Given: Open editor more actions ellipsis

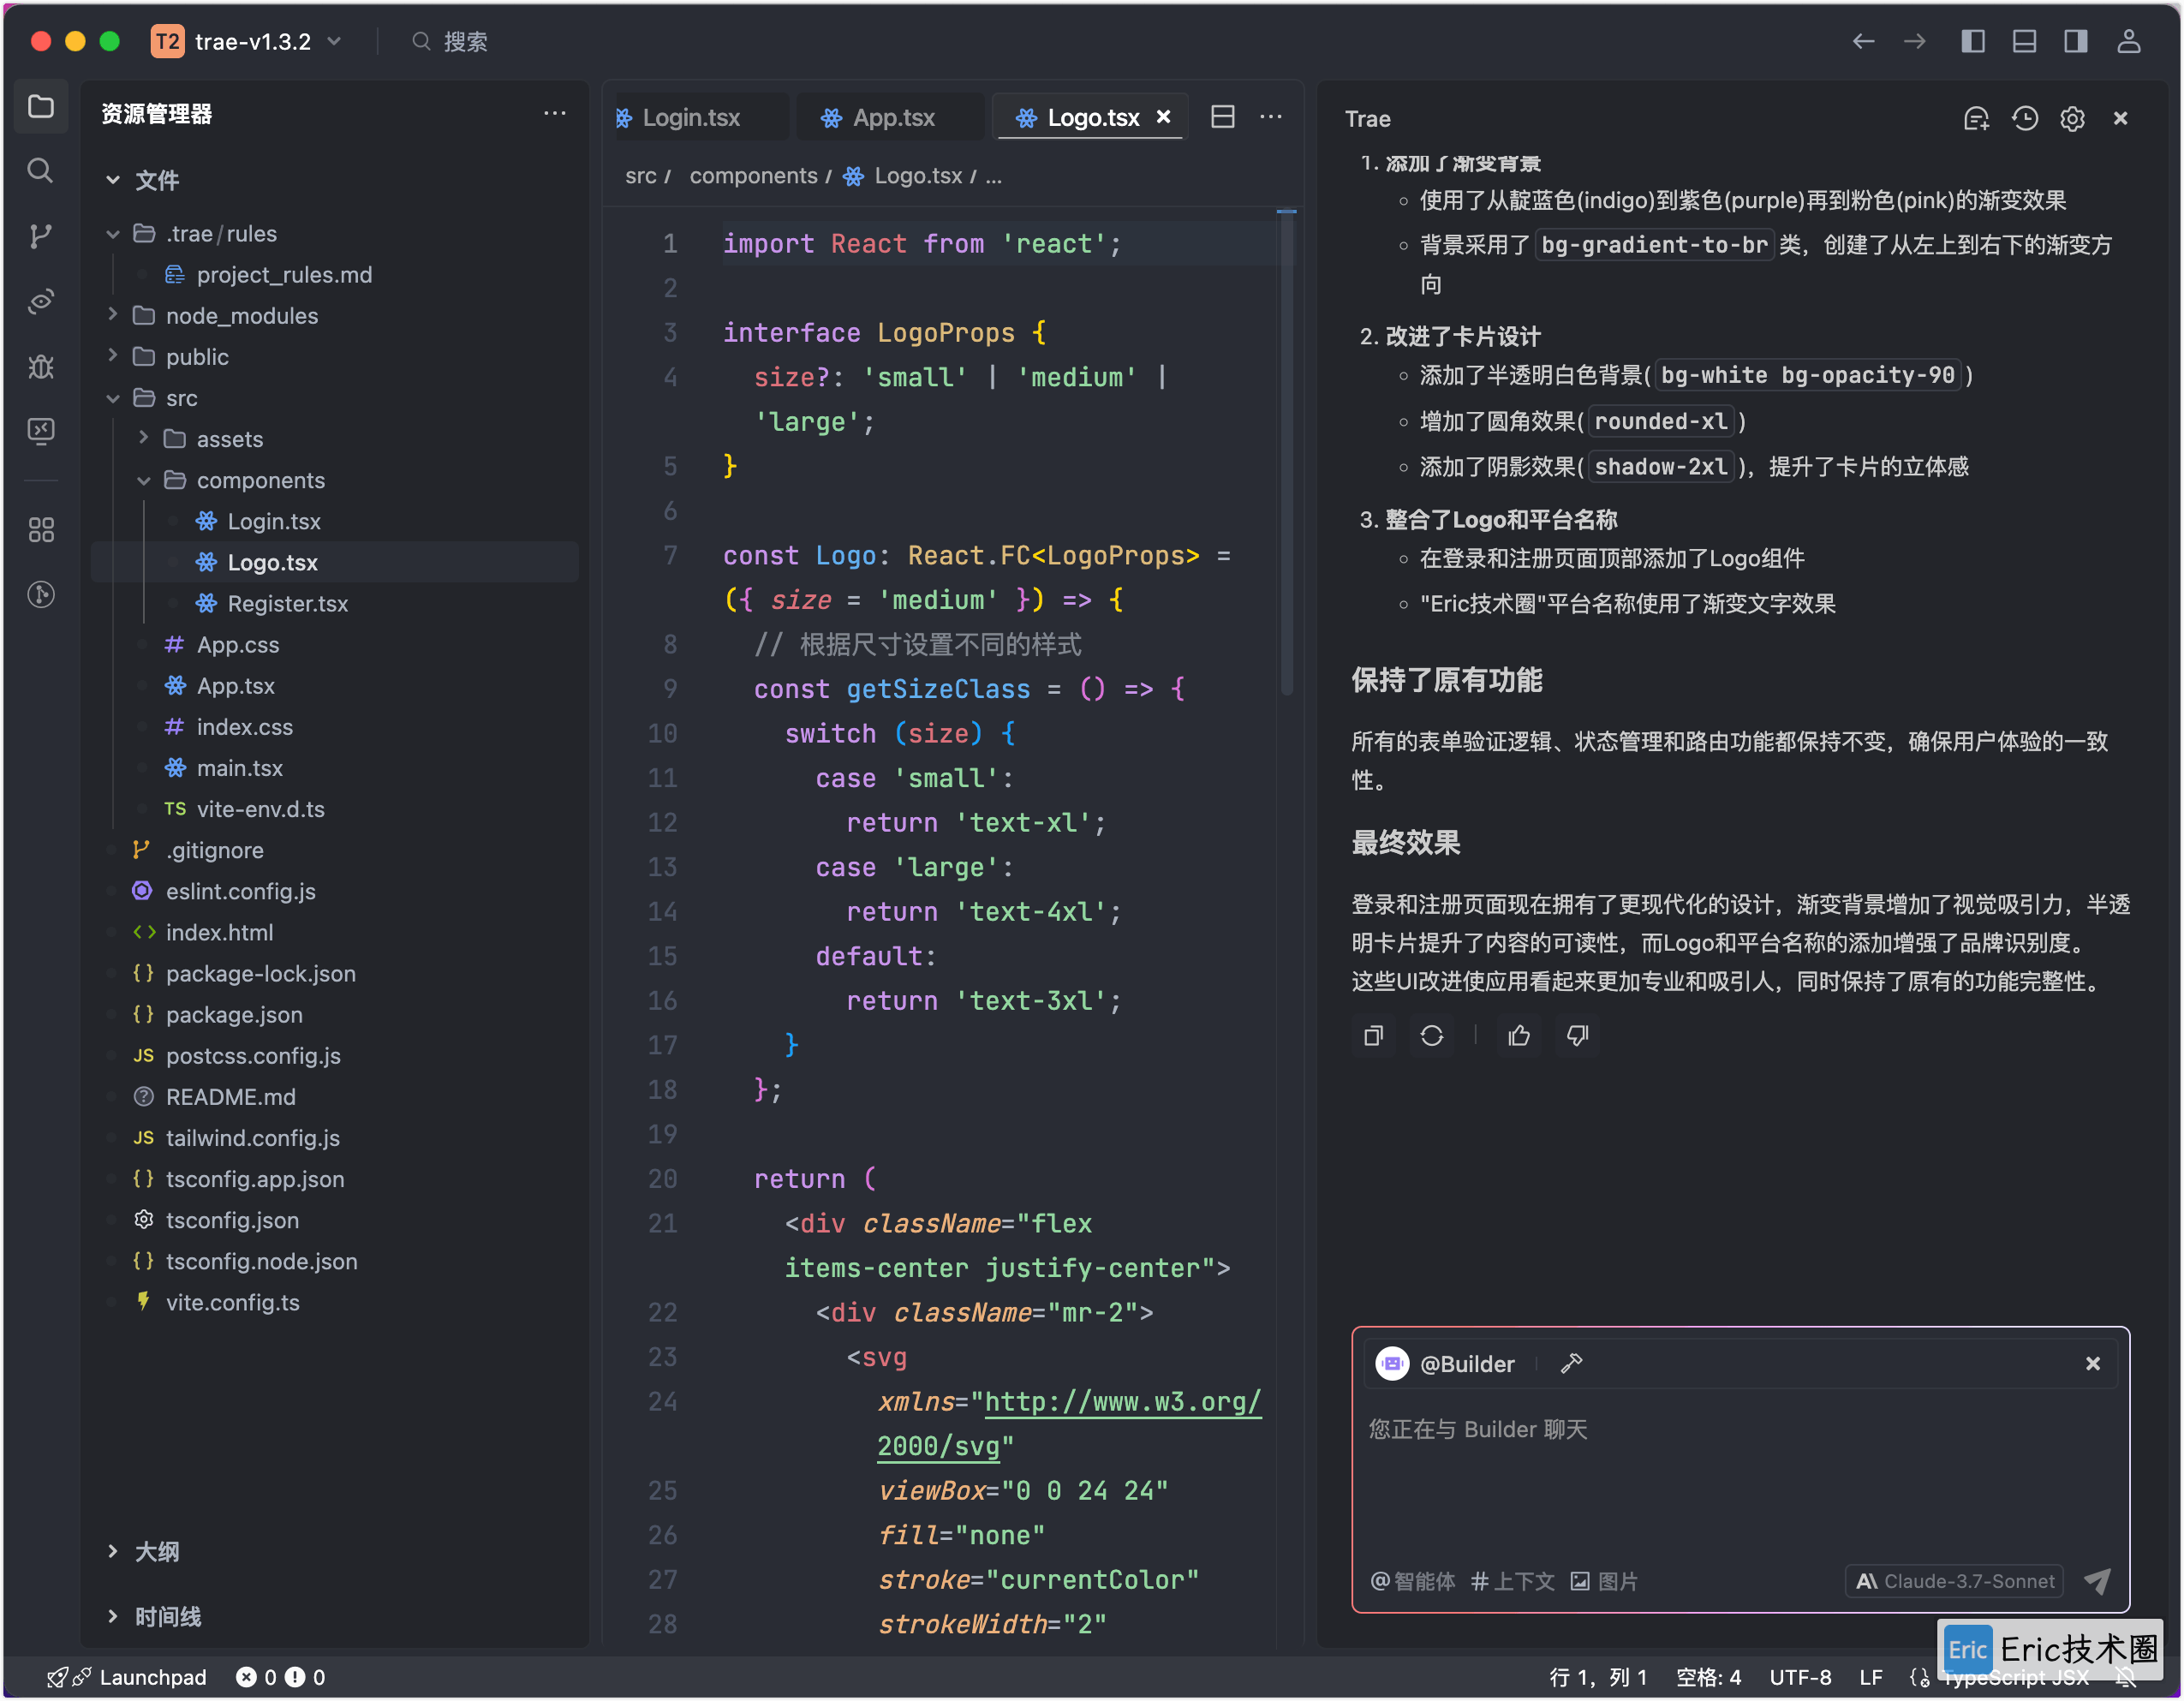Looking at the screenshot, I should (1271, 117).
